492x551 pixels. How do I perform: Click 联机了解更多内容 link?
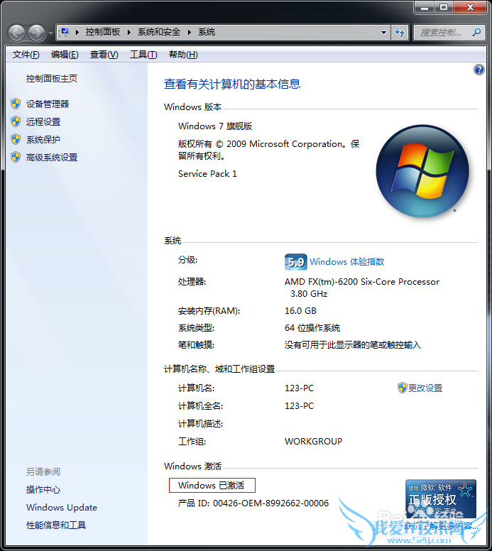(441, 526)
